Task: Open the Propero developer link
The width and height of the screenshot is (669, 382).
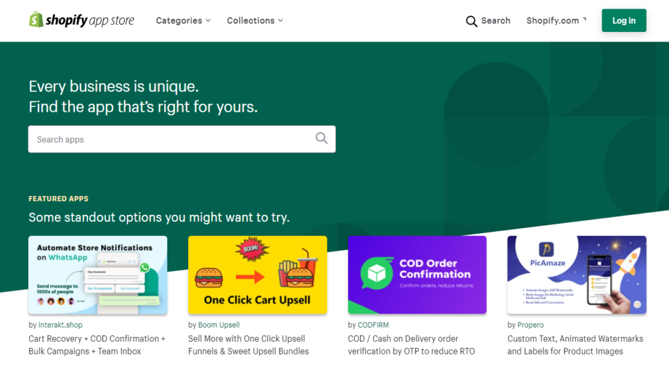Action: [x=530, y=325]
